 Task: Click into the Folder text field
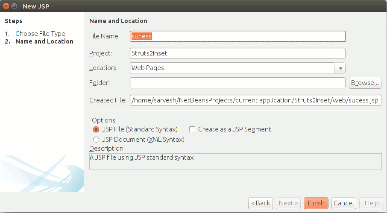[237, 83]
